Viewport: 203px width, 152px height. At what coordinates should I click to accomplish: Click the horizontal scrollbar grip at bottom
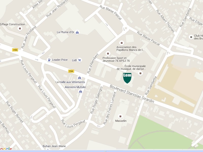(105, 151)
